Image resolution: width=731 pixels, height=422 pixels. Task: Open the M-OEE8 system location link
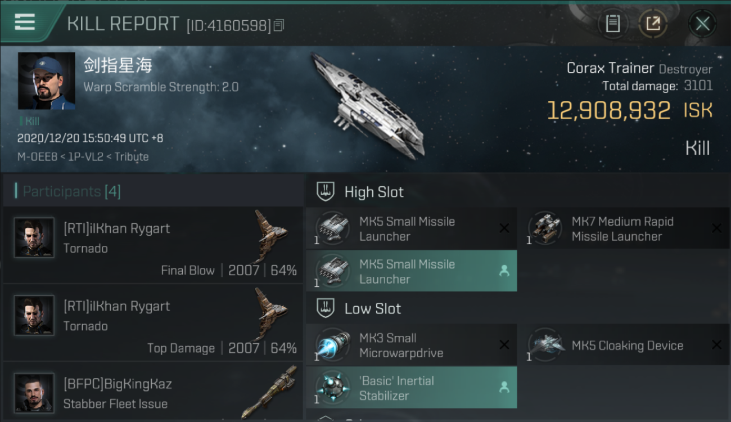point(37,157)
